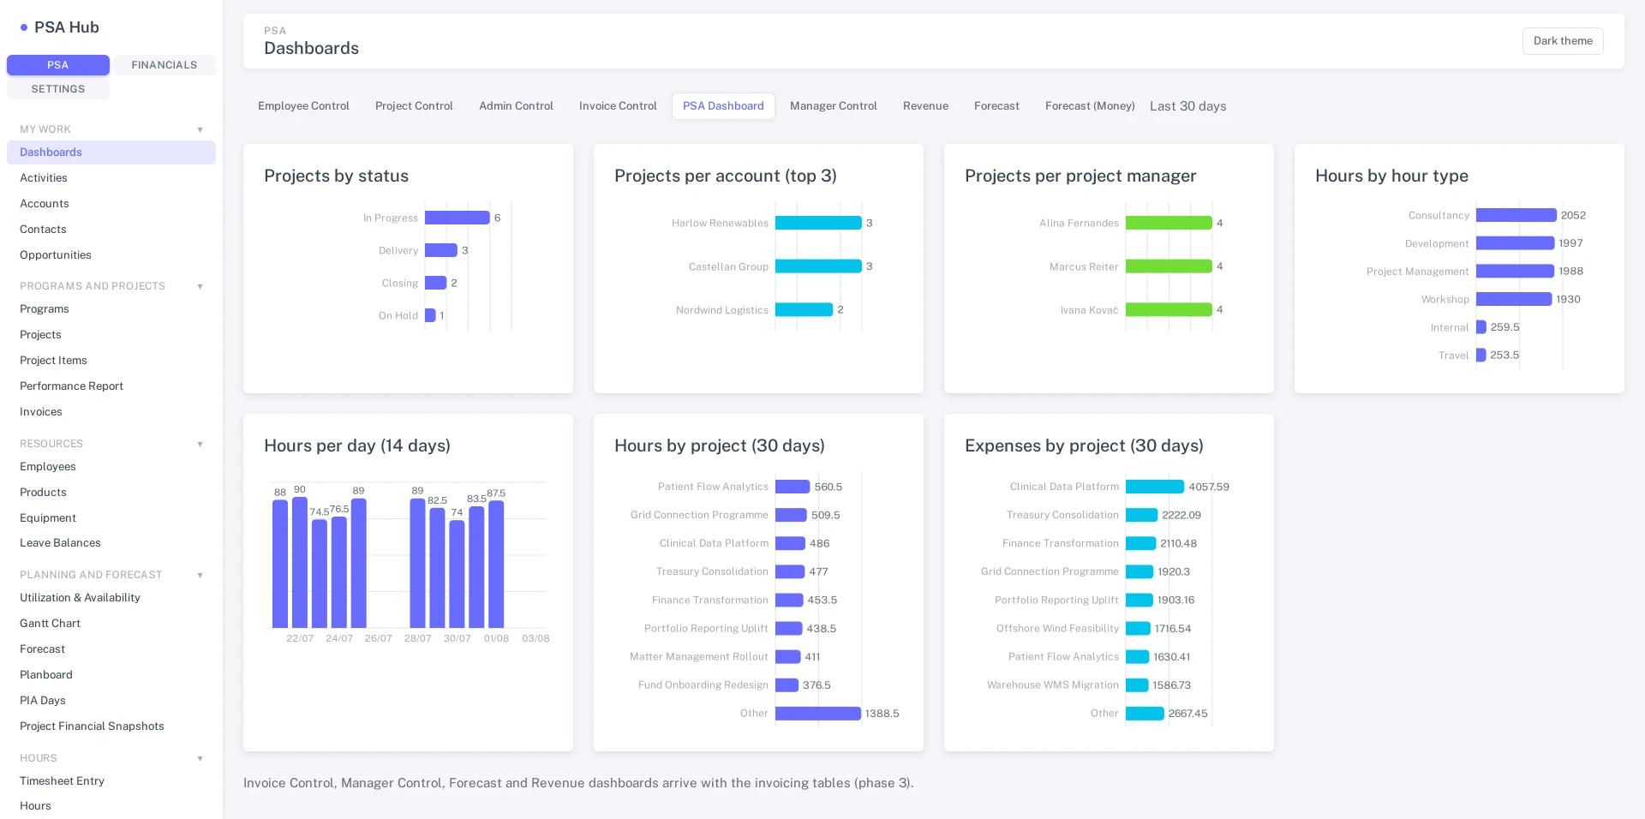Click the 'Marcus Reiter' manager label

tap(1084, 267)
